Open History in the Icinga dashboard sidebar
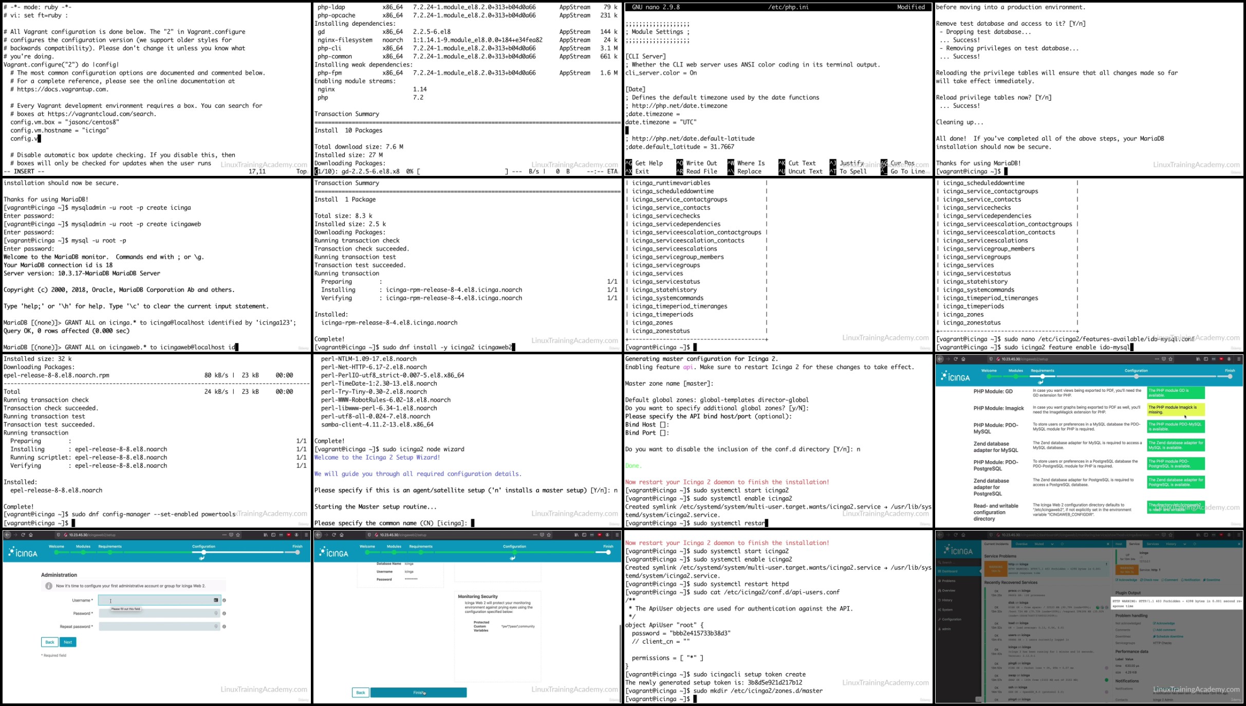 point(947,600)
